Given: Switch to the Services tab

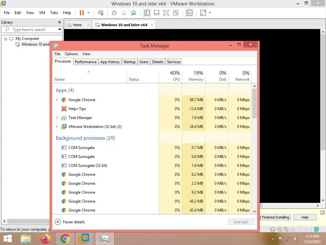Looking at the screenshot, I should click(174, 62).
